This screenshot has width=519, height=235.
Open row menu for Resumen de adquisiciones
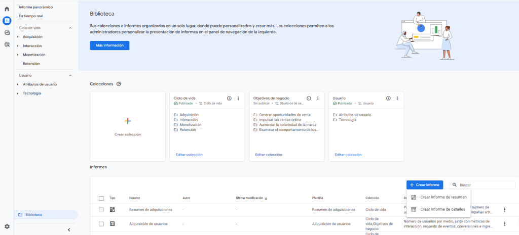(x=504, y=210)
